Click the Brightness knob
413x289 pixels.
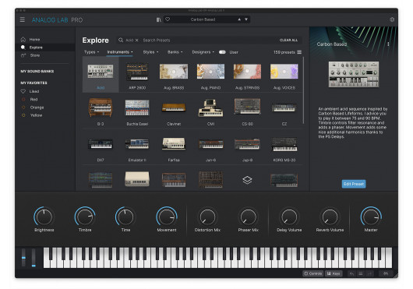[44, 217]
